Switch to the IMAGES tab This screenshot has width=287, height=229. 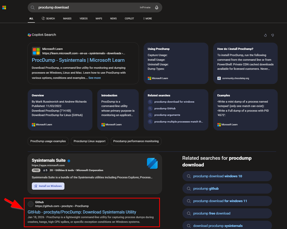67,18
